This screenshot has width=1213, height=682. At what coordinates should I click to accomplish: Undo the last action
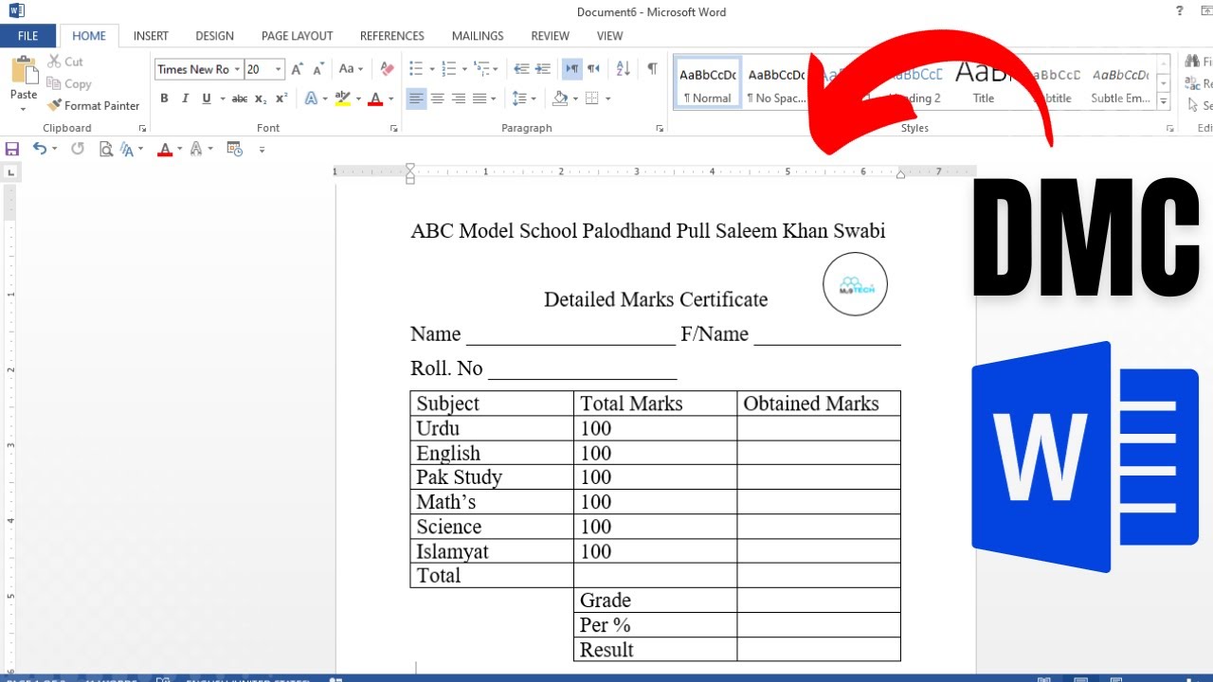pyautogui.click(x=39, y=149)
